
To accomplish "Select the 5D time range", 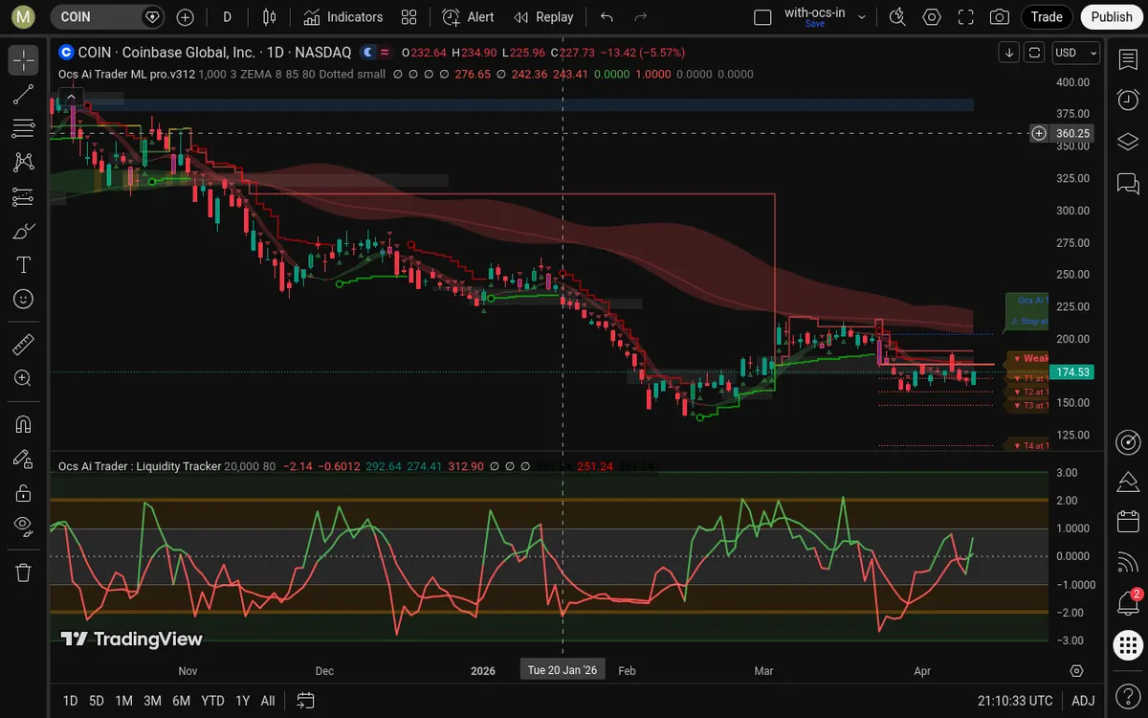I will (x=97, y=700).
